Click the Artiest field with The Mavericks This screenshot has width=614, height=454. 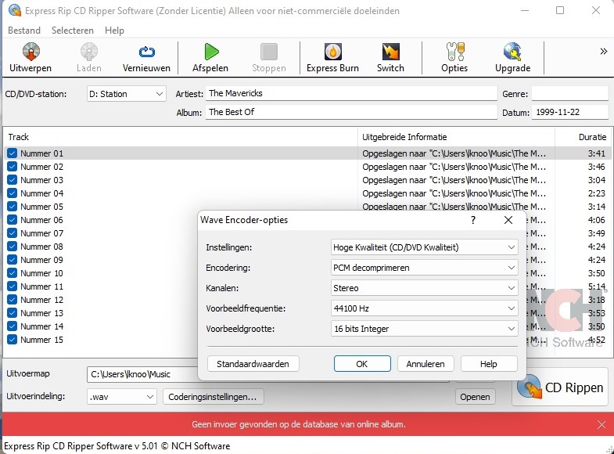tap(351, 93)
